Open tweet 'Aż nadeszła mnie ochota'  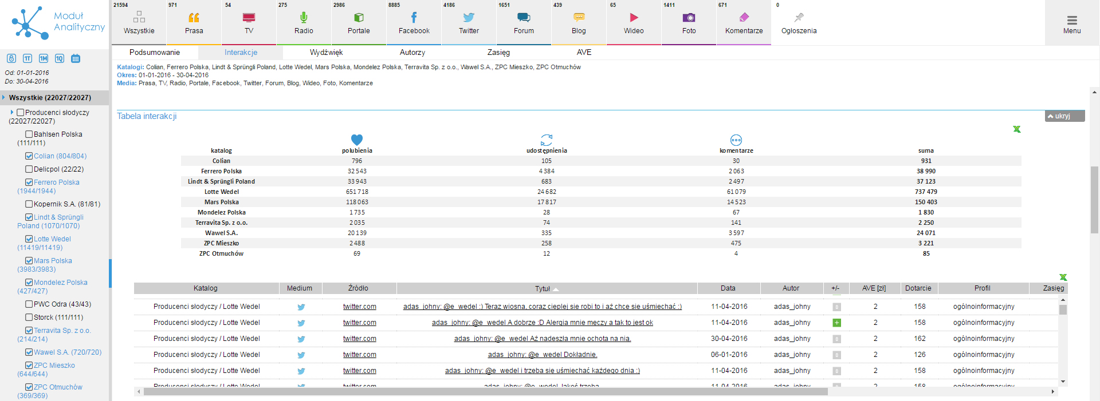click(x=542, y=339)
